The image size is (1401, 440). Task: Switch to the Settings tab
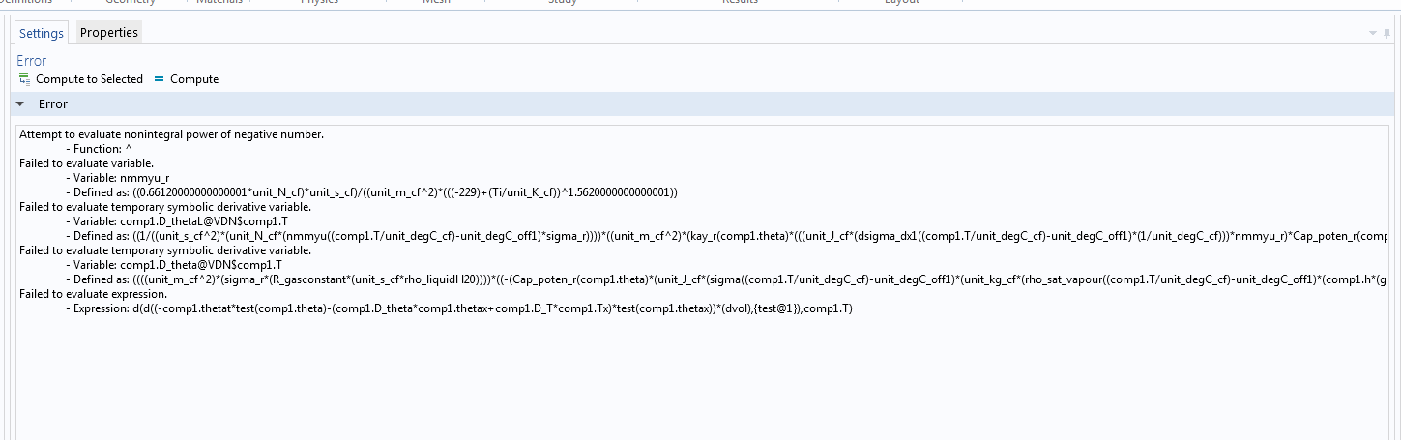pos(42,33)
